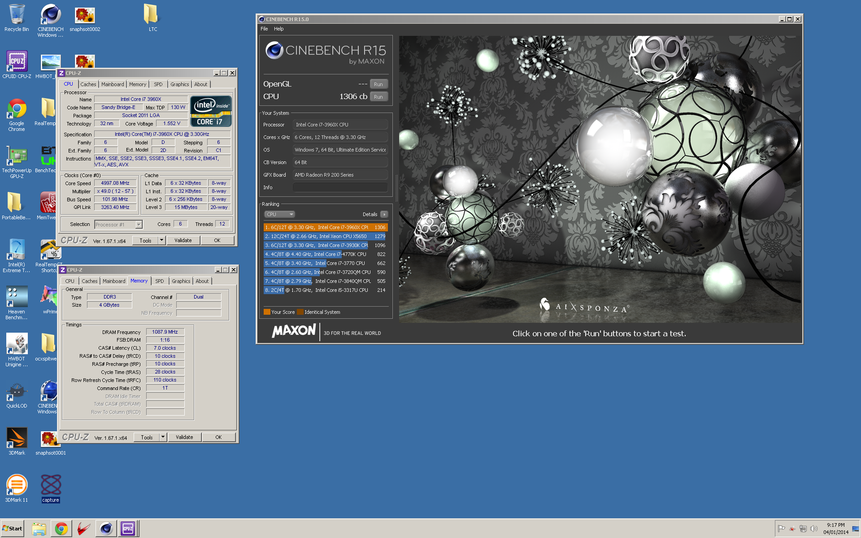Select ranking row 1 i7-3960X 1306
The height and width of the screenshot is (538, 861).
326,227
